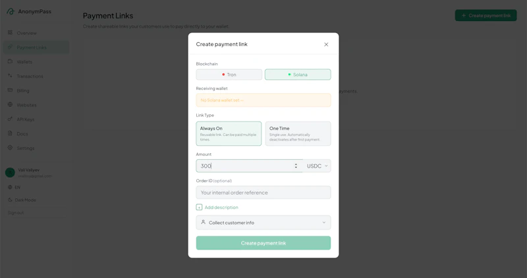
Task: Click the user avatar circle
Action: tap(10, 173)
